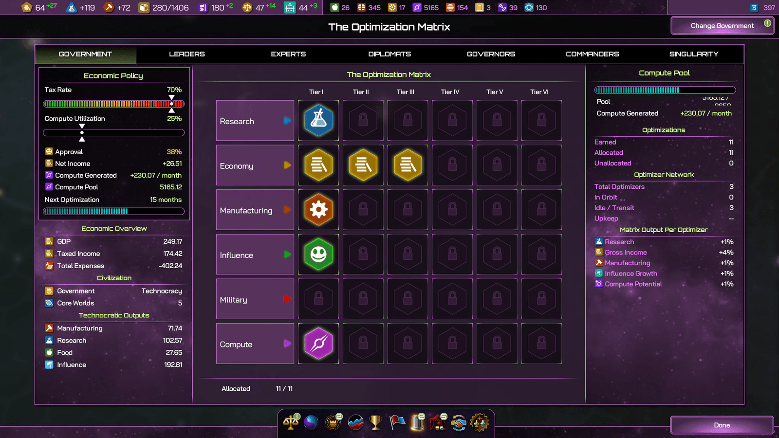Open the red tent market icon
Image resolution: width=779 pixels, height=438 pixels.
438,422
